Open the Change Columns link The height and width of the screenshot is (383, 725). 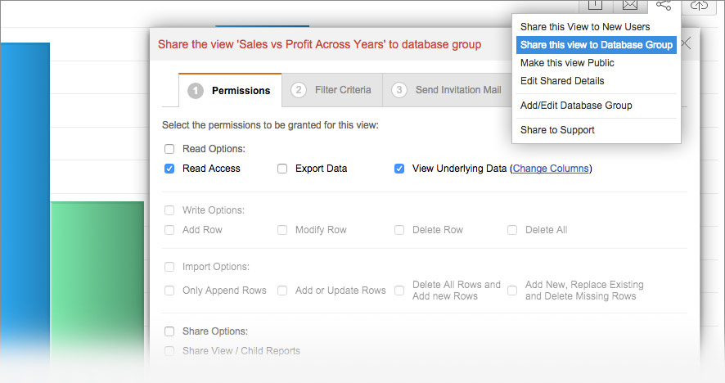click(550, 169)
